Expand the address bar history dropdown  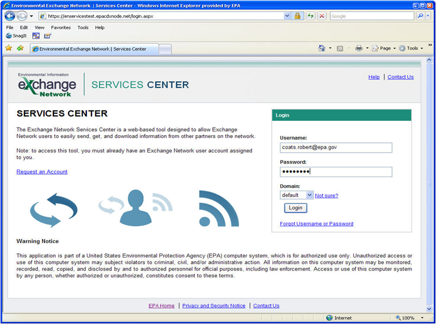(287, 16)
